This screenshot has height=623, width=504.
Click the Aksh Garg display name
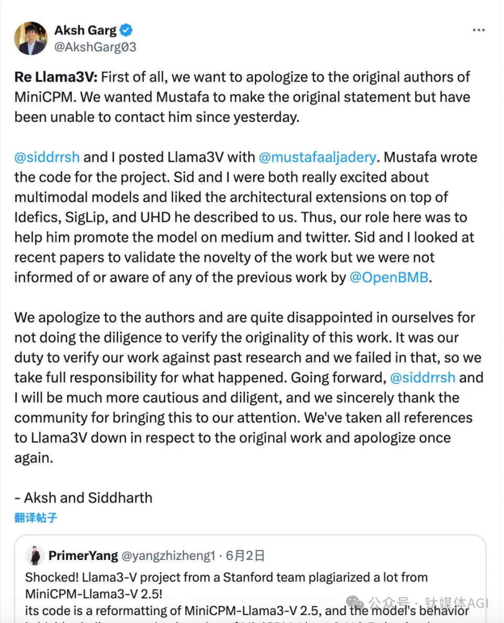pos(86,29)
